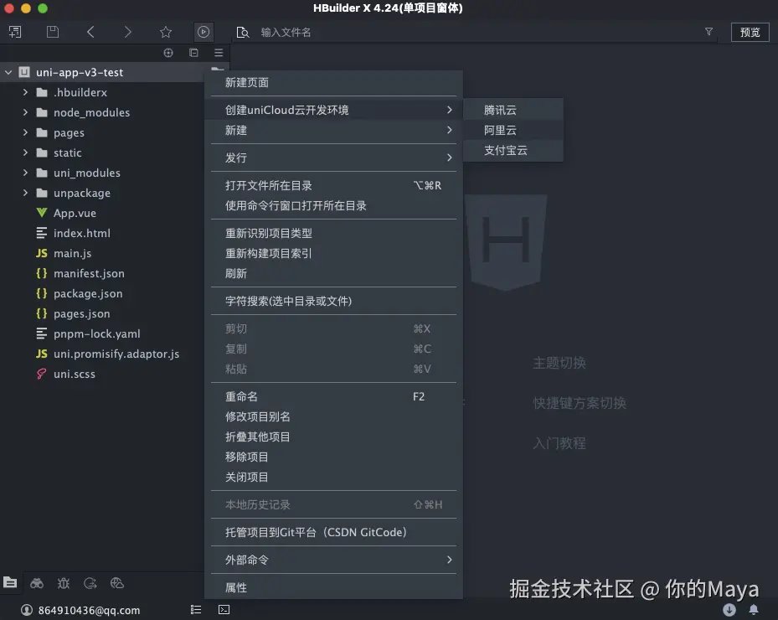Open the 外部命令 submenu

pyautogui.click(x=333, y=560)
